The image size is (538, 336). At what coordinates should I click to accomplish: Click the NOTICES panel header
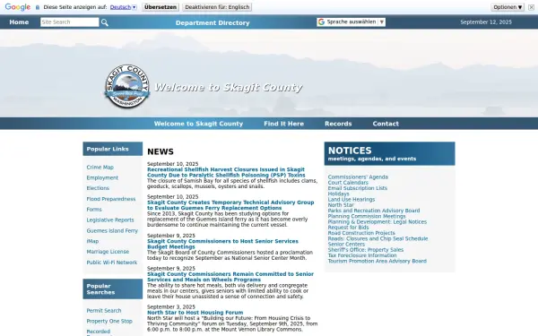(x=389, y=154)
